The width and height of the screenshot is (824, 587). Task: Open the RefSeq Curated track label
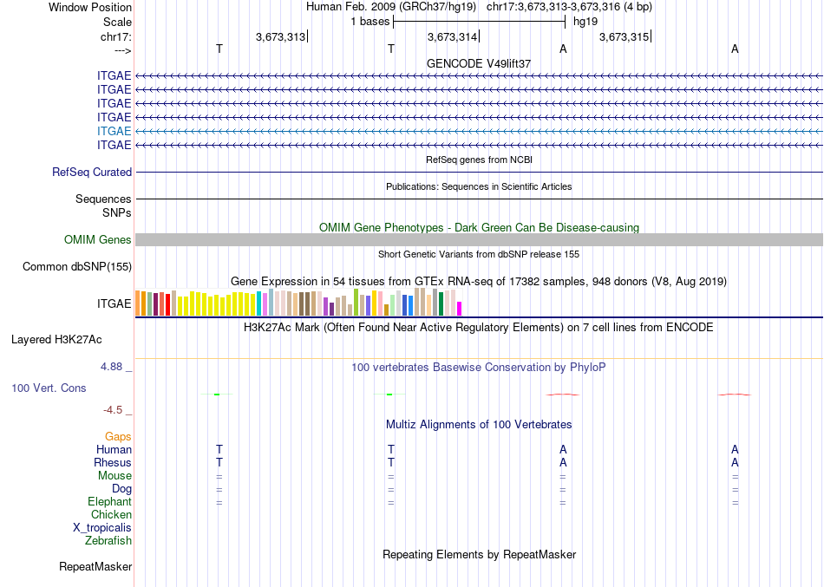point(92,172)
